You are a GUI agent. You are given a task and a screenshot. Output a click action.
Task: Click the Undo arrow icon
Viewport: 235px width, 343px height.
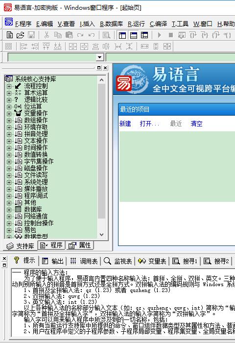pos(92,35)
